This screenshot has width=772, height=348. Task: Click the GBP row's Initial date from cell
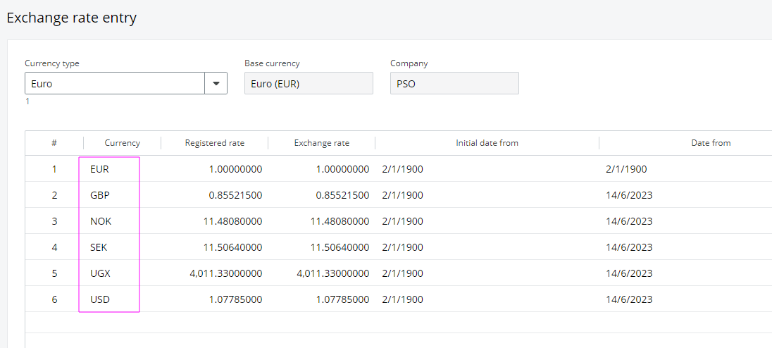487,195
